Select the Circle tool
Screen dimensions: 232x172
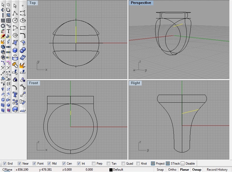[x=15, y=21]
